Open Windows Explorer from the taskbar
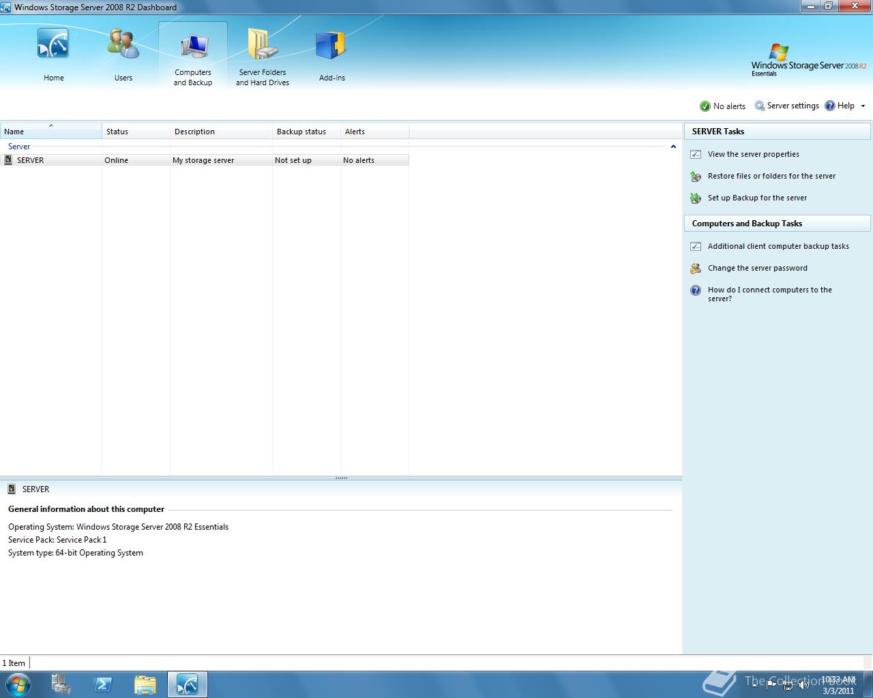The height and width of the screenshot is (698, 873). click(x=145, y=684)
